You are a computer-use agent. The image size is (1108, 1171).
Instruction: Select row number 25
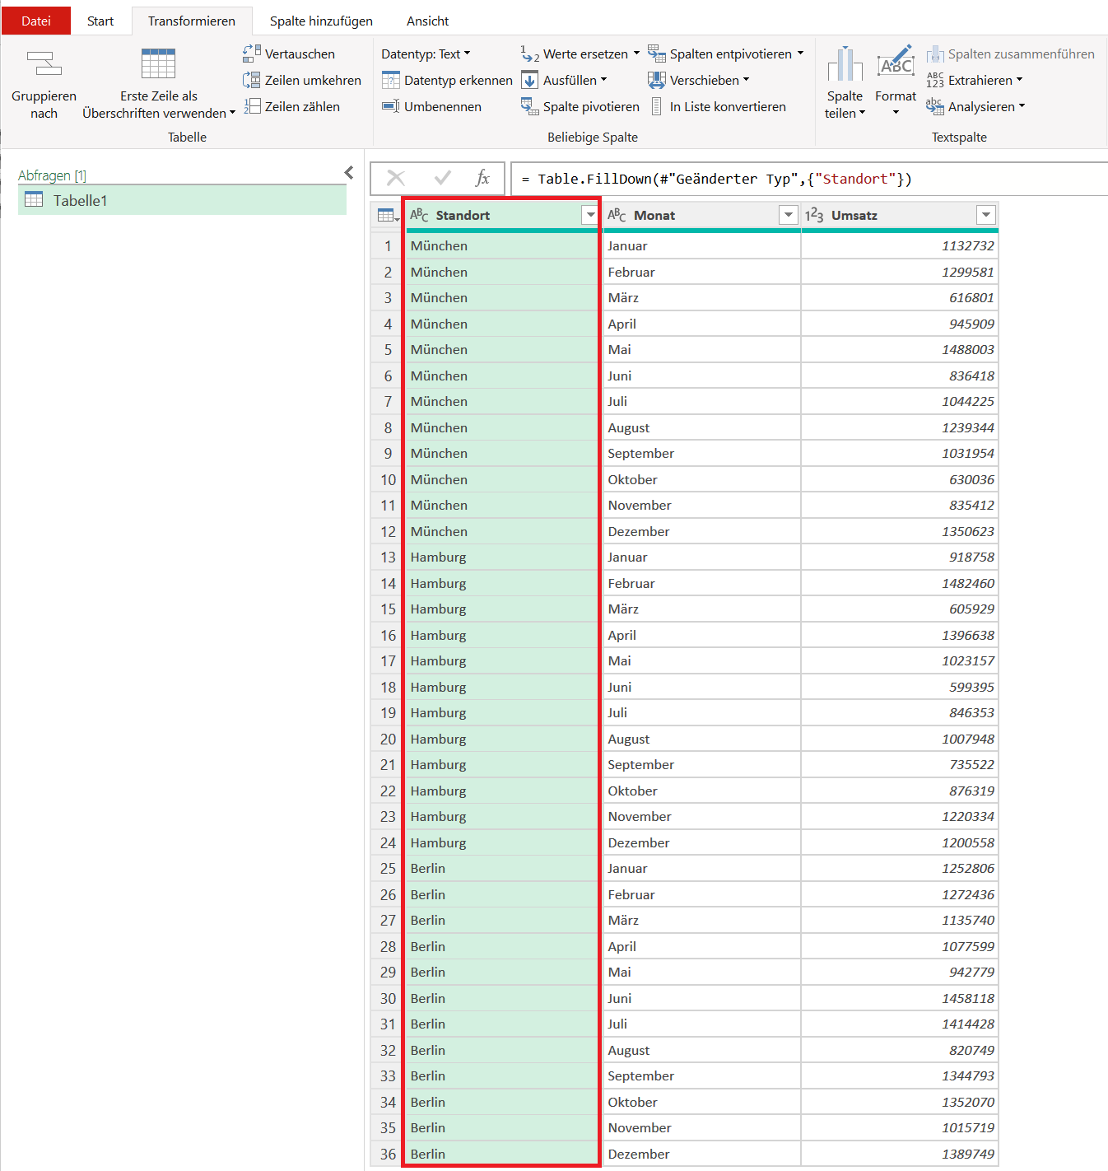click(388, 869)
